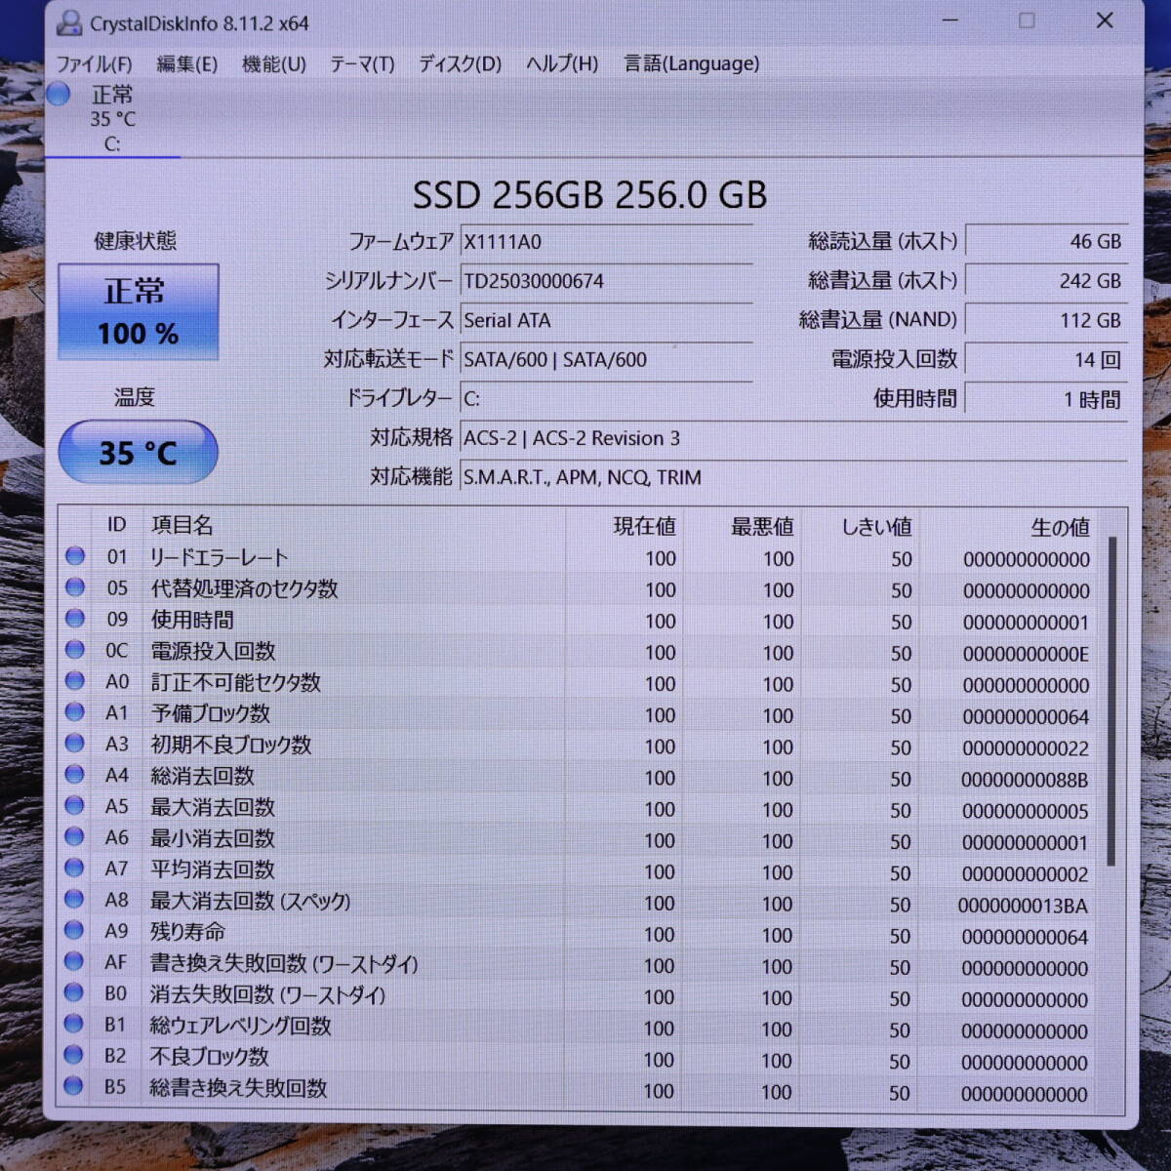Click the total host reads value 46 GB
This screenshot has width=1171, height=1171.
1046,241
